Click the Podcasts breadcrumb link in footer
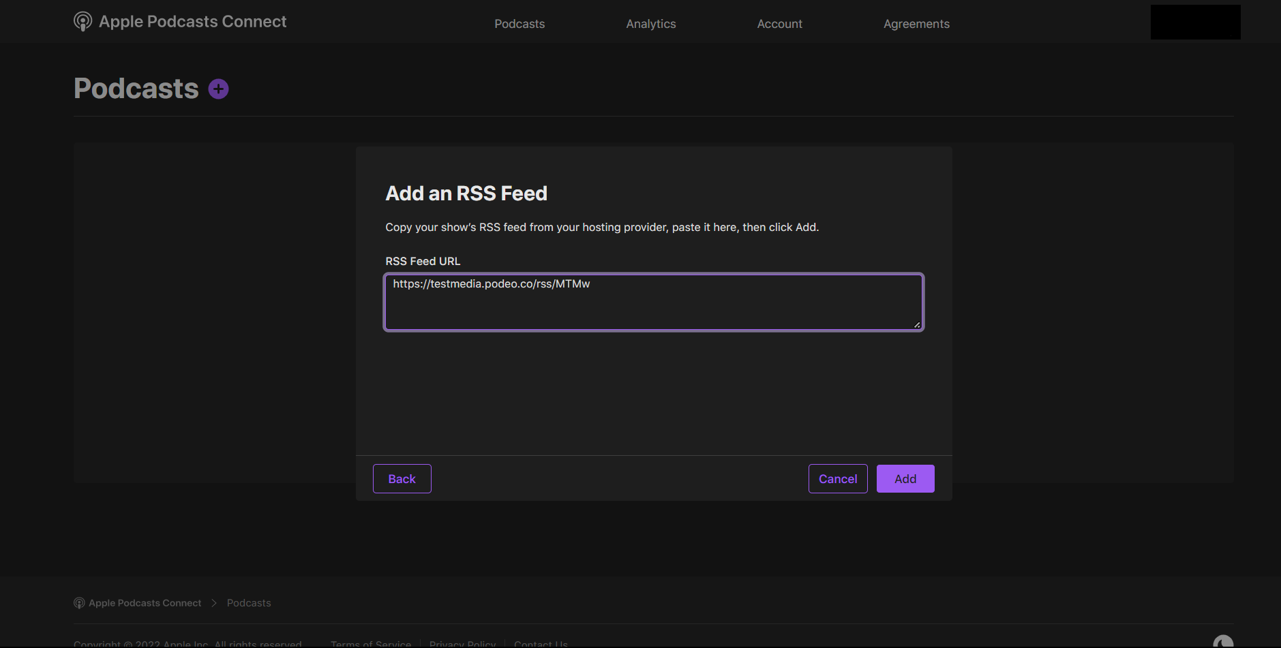The height and width of the screenshot is (648, 1281). click(249, 603)
